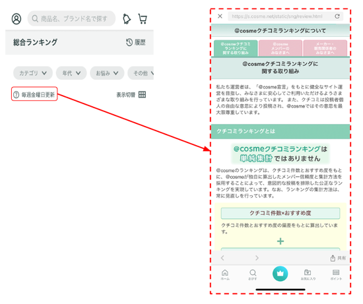This screenshot has width=363, height=304.
Task: Toggle the 表示切替 grid view icon
Action: (142, 94)
